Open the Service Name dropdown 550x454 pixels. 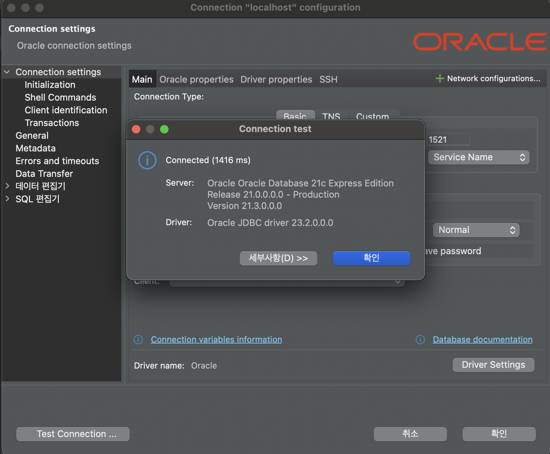479,157
